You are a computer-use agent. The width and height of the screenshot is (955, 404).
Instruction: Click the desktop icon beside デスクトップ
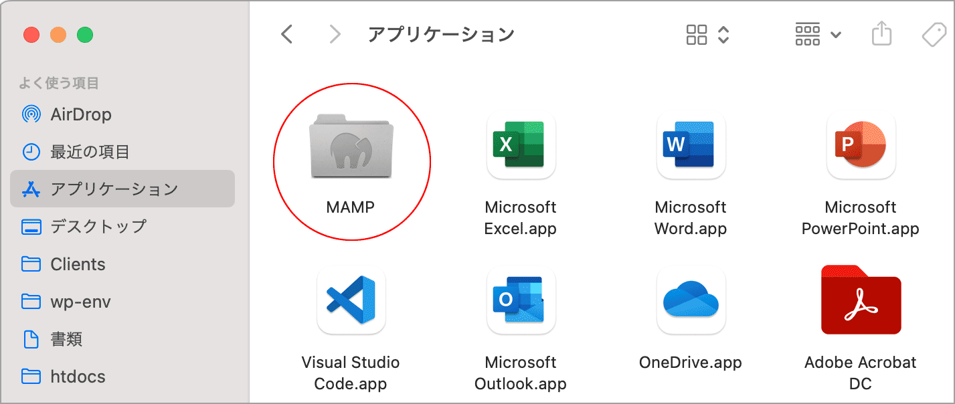[x=31, y=227]
